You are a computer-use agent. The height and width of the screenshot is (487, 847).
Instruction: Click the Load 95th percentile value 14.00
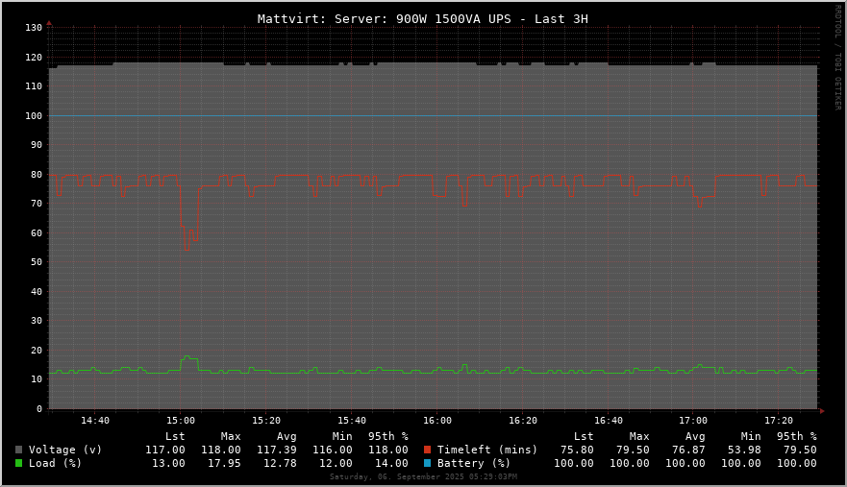(391, 463)
